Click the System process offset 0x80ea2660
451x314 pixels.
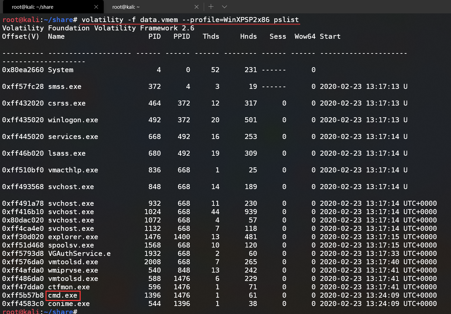click(x=23, y=70)
